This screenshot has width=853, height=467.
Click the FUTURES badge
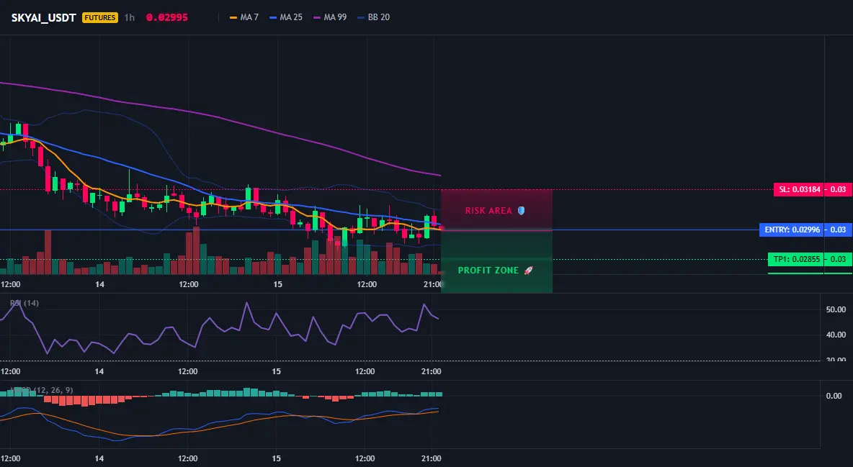100,17
